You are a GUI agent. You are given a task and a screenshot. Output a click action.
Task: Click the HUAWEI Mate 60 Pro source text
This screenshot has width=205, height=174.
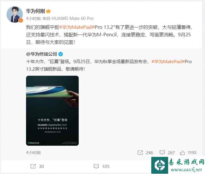point(73,19)
